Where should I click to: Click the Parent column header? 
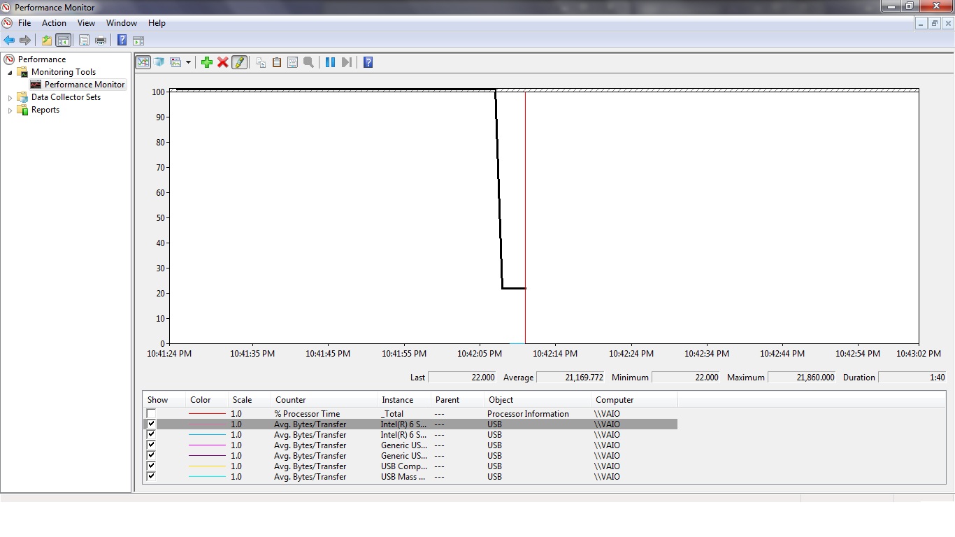tap(457, 400)
